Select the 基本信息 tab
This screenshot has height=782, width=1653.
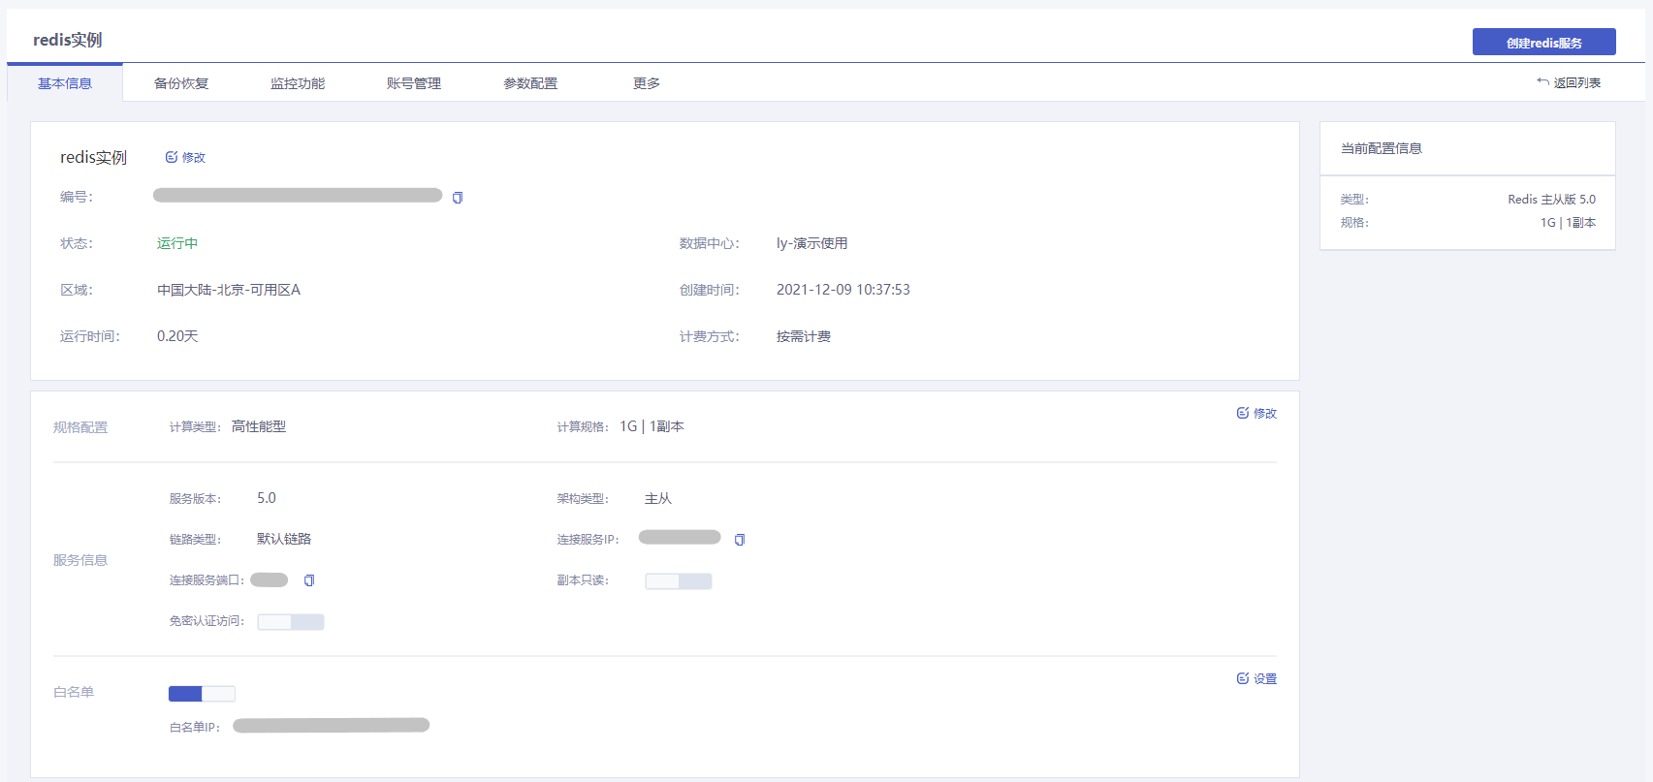click(x=65, y=83)
